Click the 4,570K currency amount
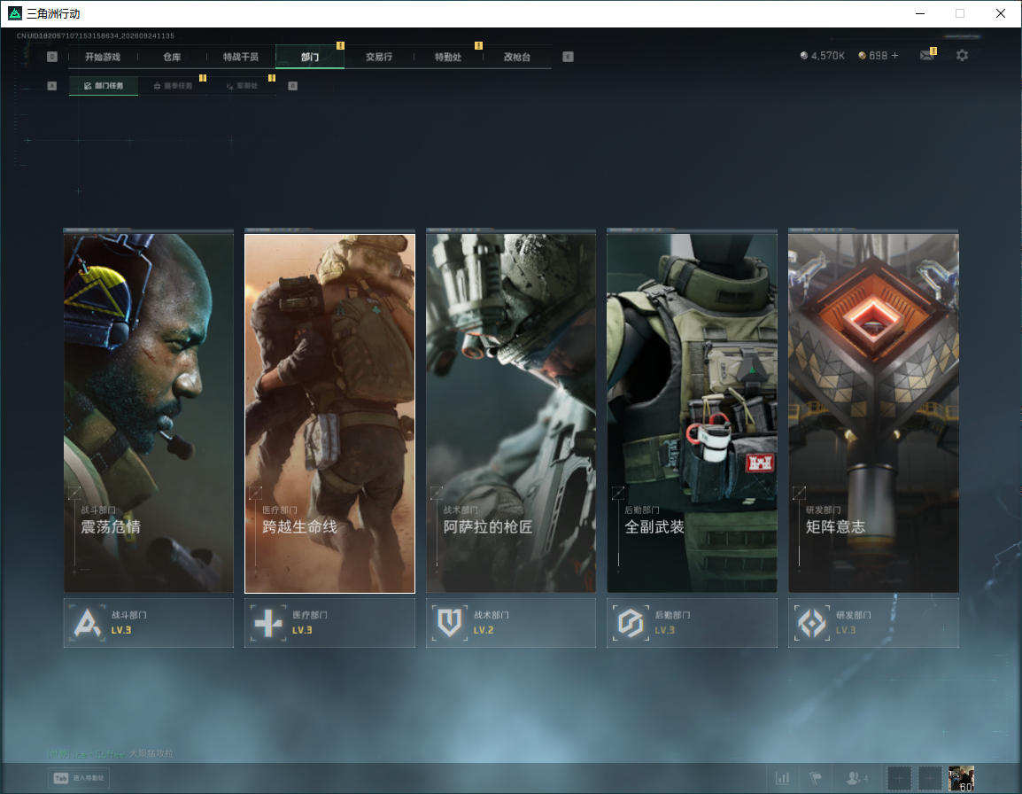Screen dimensions: 1022x794 click(x=828, y=56)
